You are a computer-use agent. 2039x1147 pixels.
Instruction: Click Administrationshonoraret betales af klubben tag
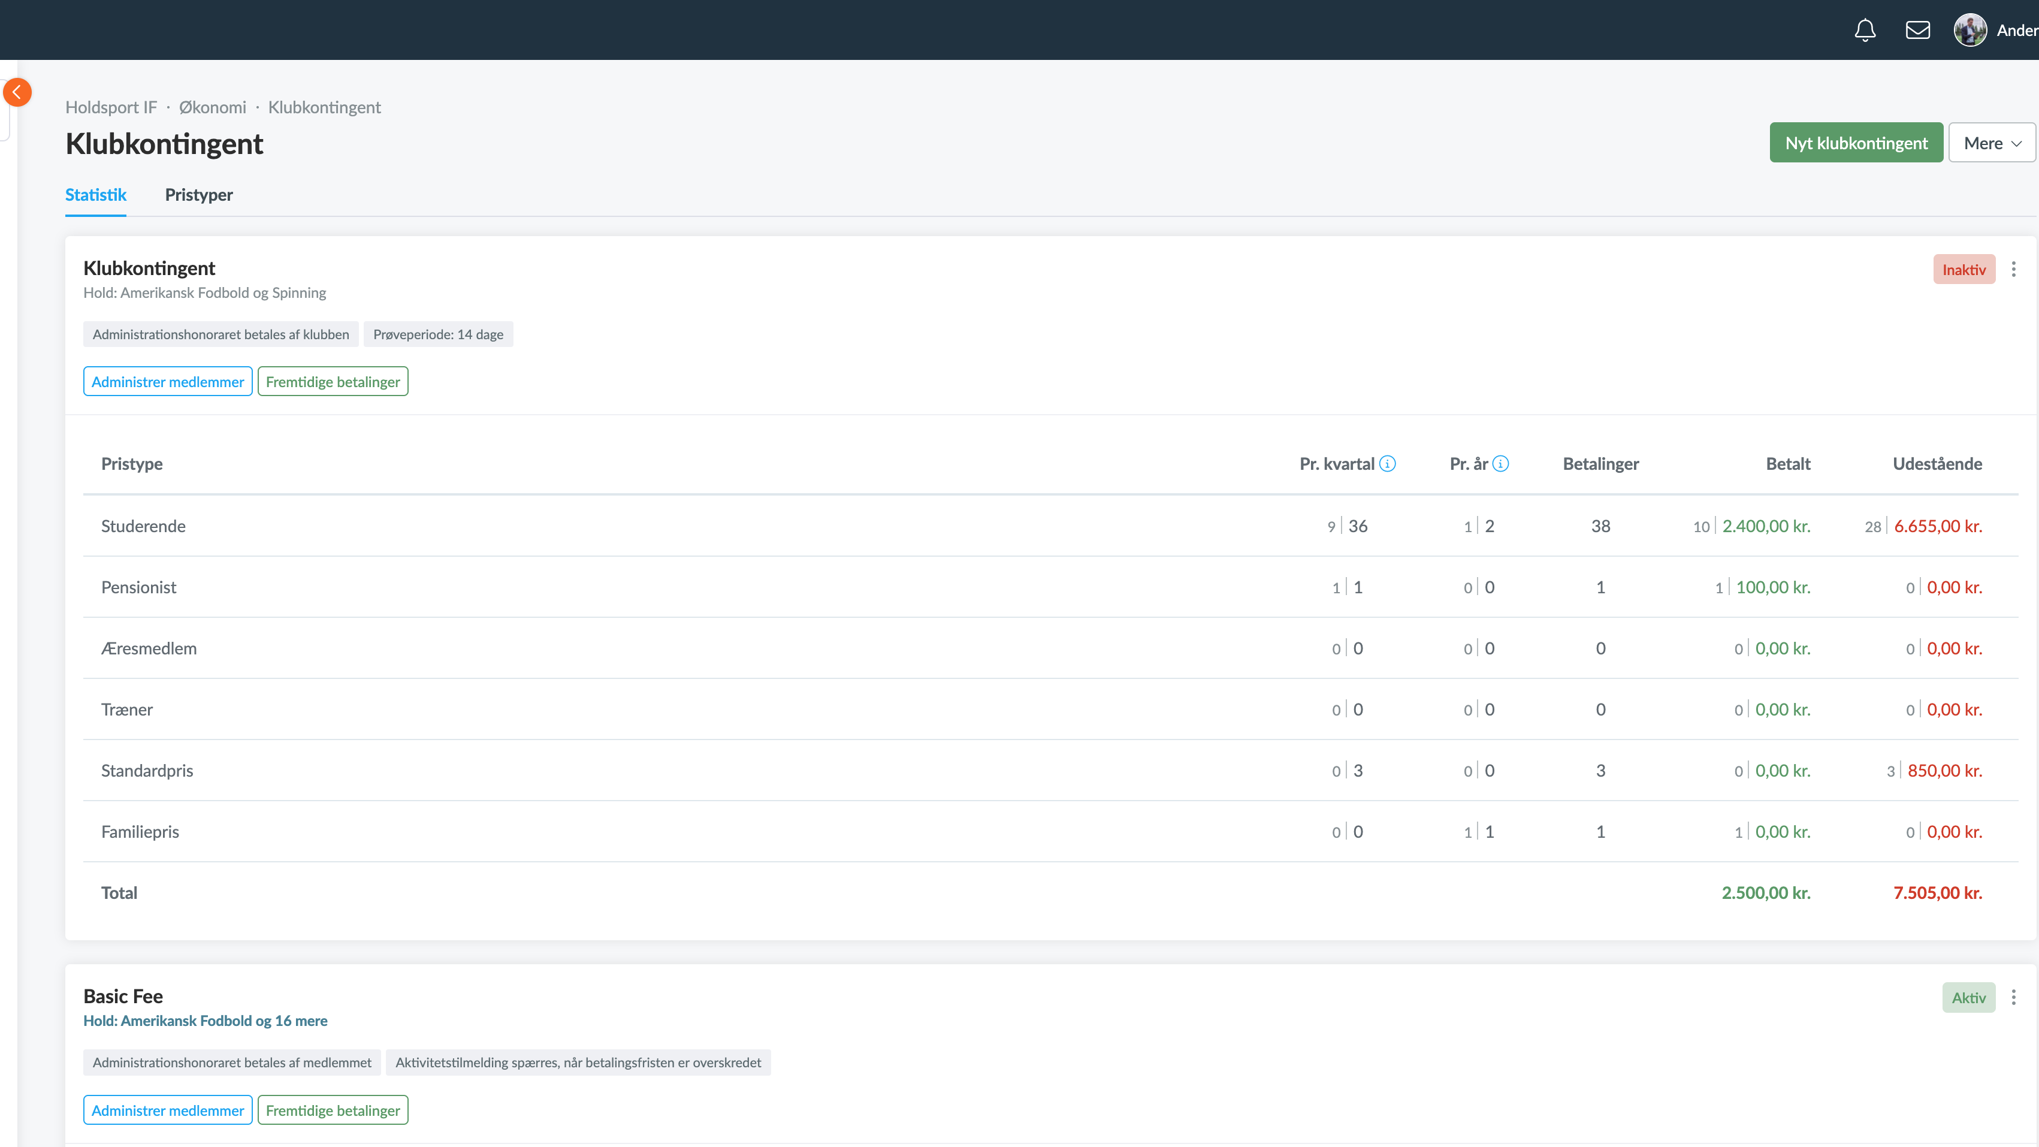[221, 334]
